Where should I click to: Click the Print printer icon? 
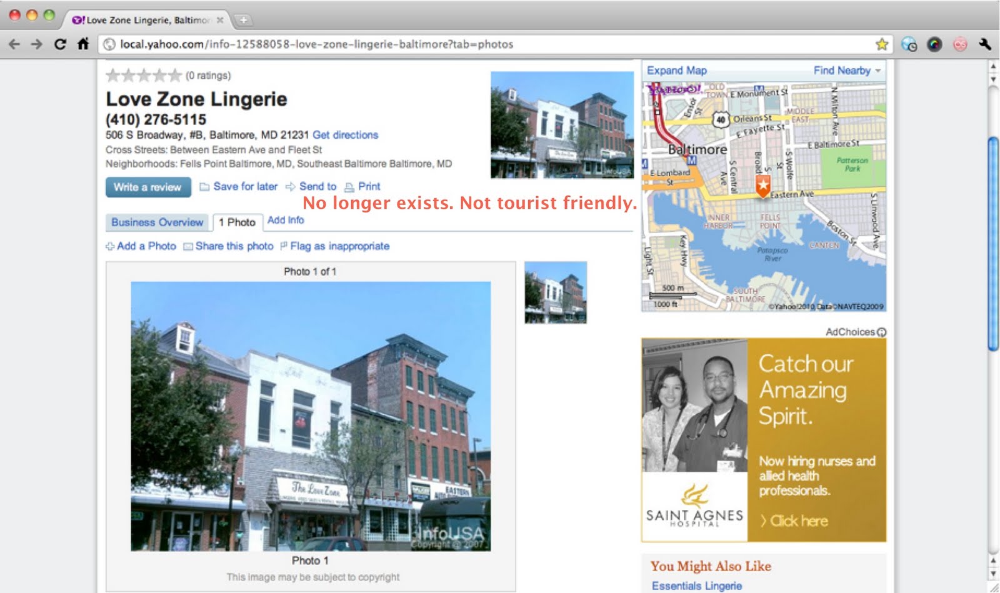point(349,187)
